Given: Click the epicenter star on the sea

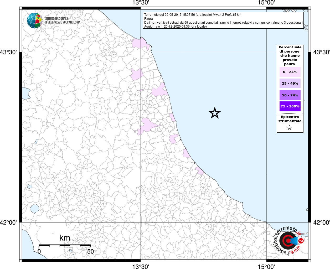Looking at the screenshot, I should pyautogui.click(x=215, y=113).
